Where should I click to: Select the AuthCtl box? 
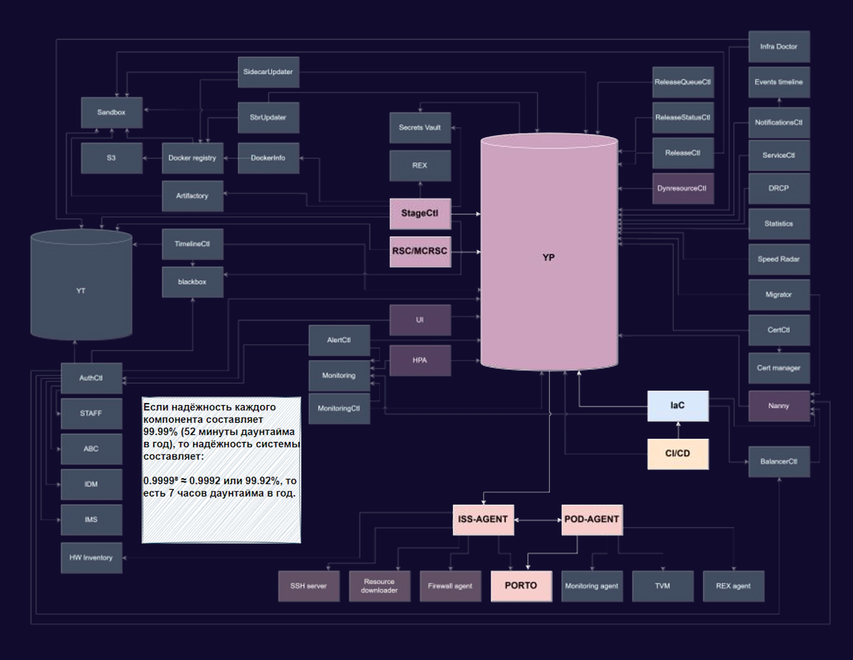point(92,378)
